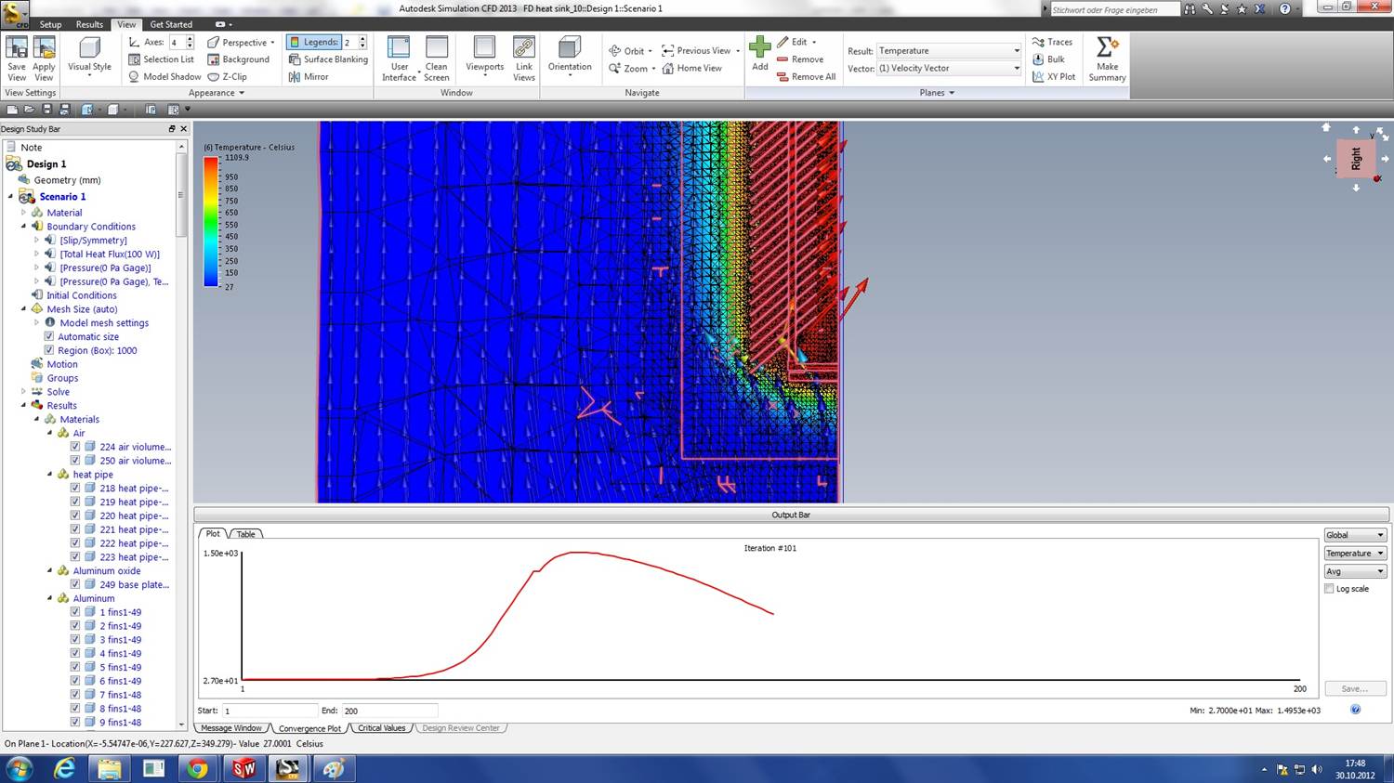The image size is (1394, 783).
Task: Open the Orientation tool
Action: click(570, 56)
